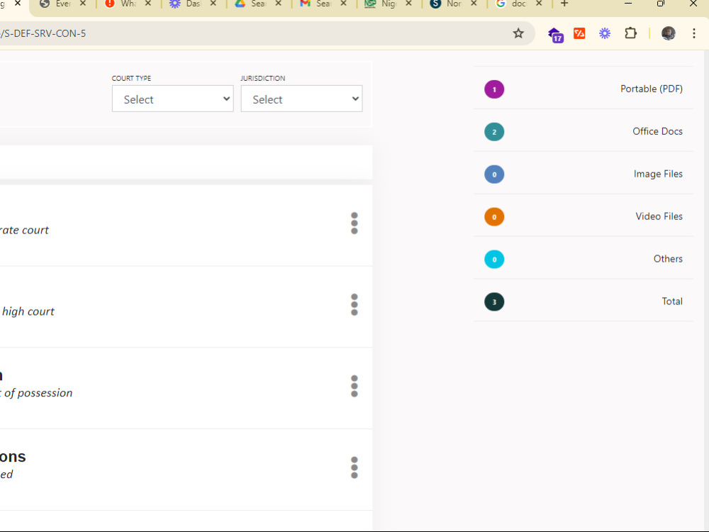Close the 'Das' browser tab

coord(213,3)
